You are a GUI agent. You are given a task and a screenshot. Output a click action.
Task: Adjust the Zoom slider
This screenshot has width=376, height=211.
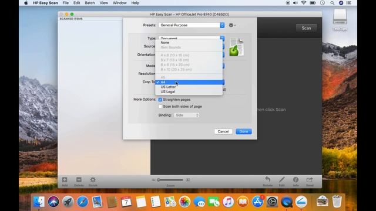click(x=170, y=180)
